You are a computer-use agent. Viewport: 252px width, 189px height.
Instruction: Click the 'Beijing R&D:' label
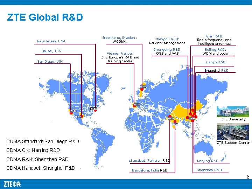(215, 49)
